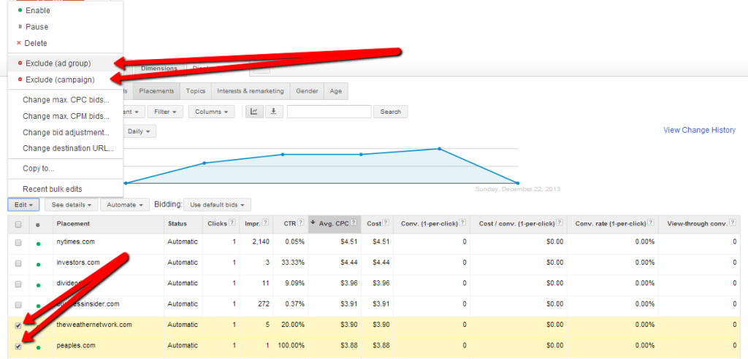
Task: Sort table by Placement column header
Action: [73, 223]
